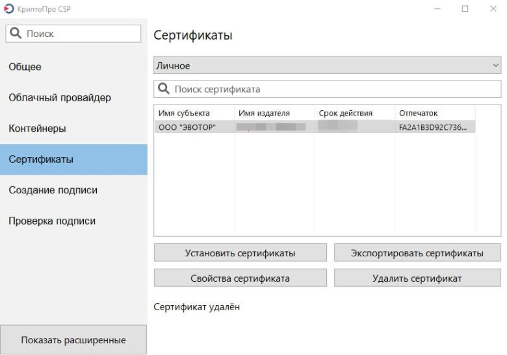Open the Общее section
Image resolution: width=507 pixels, height=355 pixels.
coord(73,67)
